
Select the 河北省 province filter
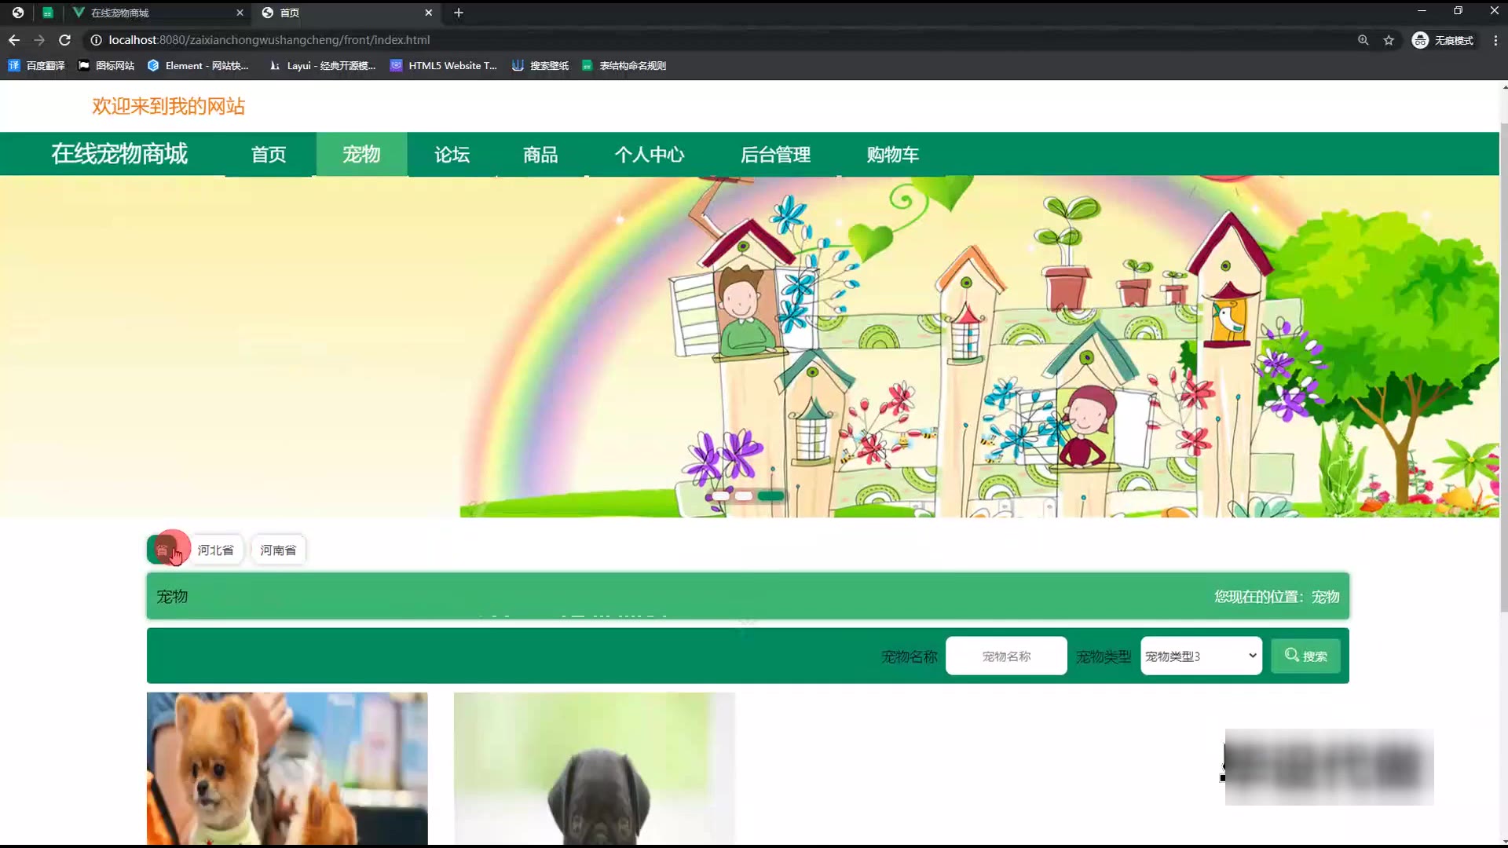click(x=215, y=550)
